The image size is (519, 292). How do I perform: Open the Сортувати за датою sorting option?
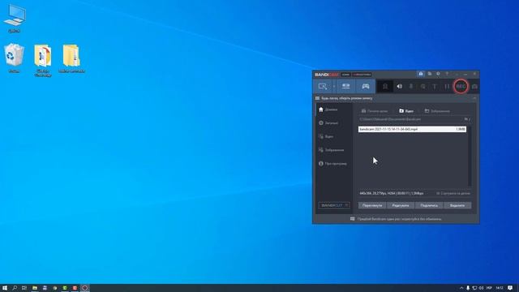[453, 193]
